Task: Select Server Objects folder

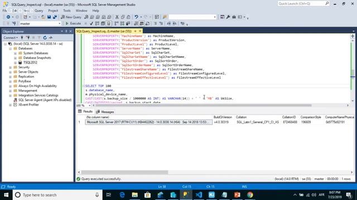Action: (28, 72)
